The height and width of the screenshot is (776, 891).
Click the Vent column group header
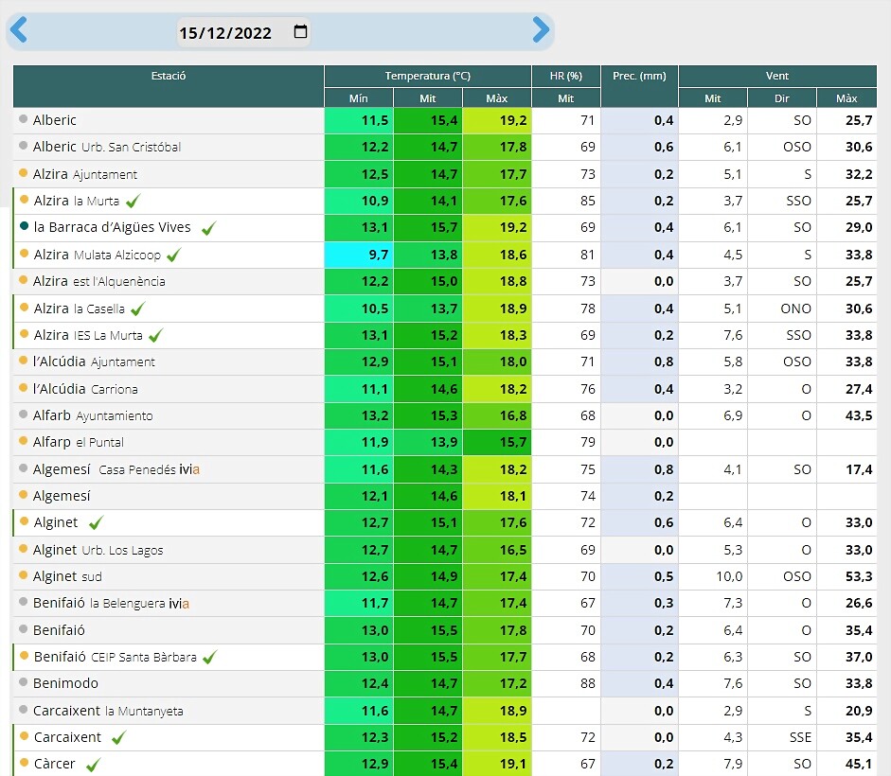tap(777, 76)
